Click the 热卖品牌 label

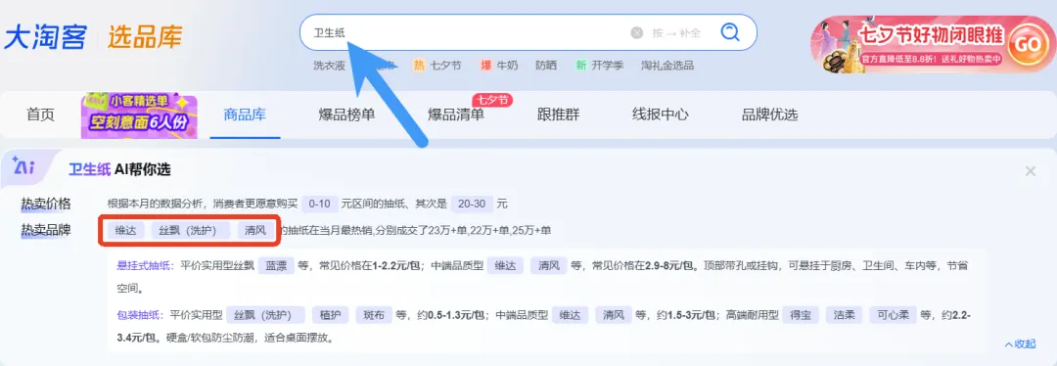pyautogui.click(x=46, y=231)
